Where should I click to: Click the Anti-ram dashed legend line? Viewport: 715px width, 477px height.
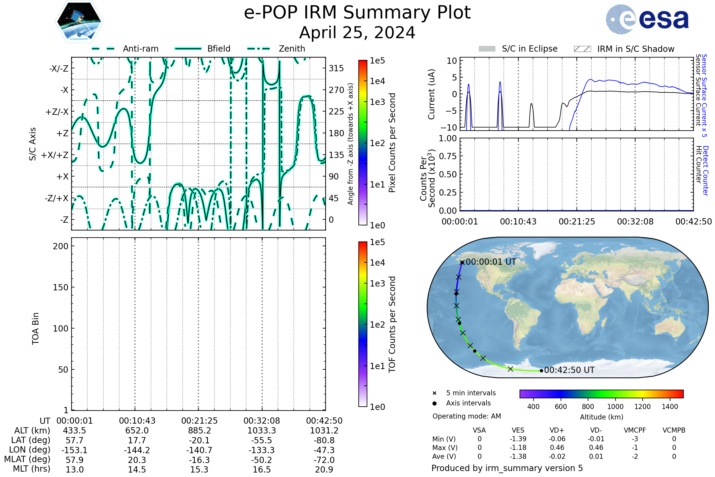tap(103, 49)
